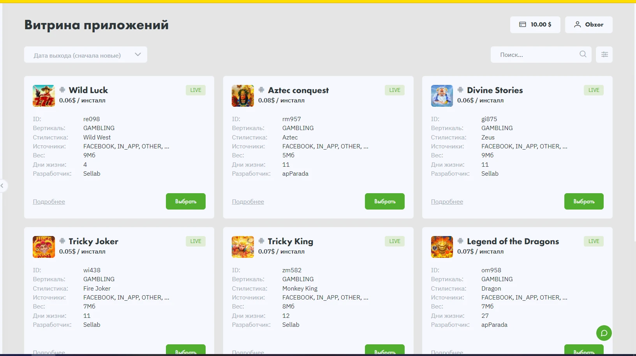The width and height of the screenshot is (636, 356).
Task: Choose the Wild Luck app with Выбрать
Action: point(186,201)
